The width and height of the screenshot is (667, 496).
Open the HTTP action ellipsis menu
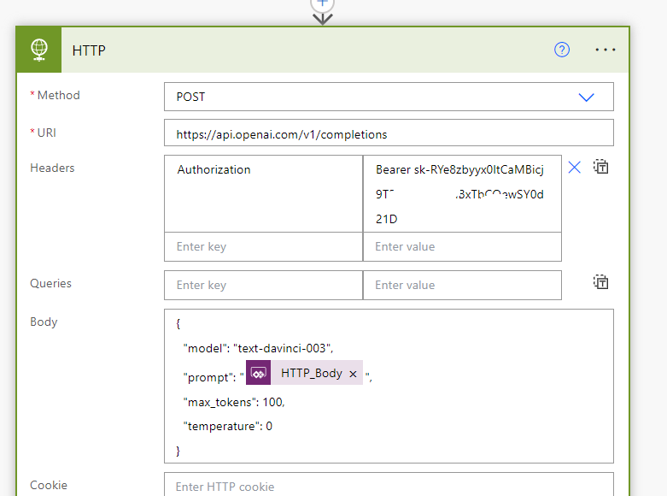606,50
